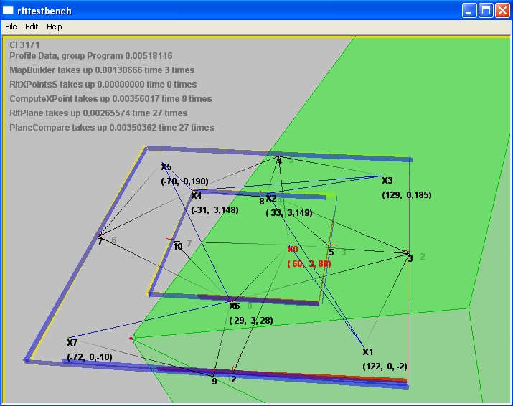Open the File menu
Image resolution: width=513 pixels, height=406 pixels.
click(11, 27)
